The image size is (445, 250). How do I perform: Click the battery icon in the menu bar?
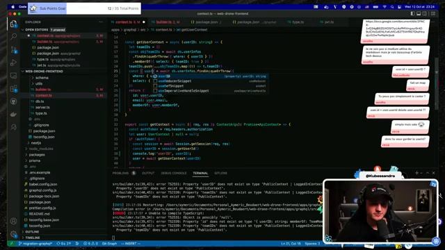click(x=375, y=7)
